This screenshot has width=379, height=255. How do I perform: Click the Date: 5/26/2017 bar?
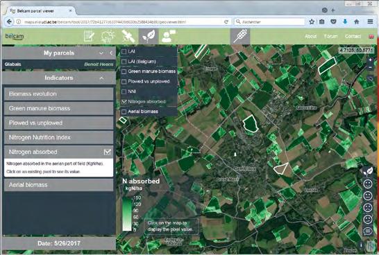pyautogui.click(x=59, y=243)
